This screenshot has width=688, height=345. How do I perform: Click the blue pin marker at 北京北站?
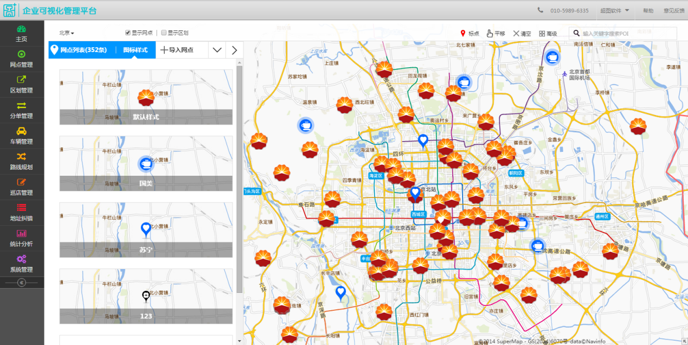(415, 193)
